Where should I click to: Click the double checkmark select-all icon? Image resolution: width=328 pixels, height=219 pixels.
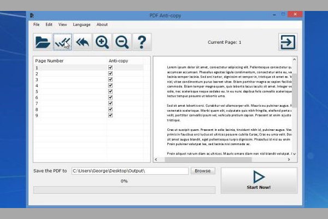62,42
